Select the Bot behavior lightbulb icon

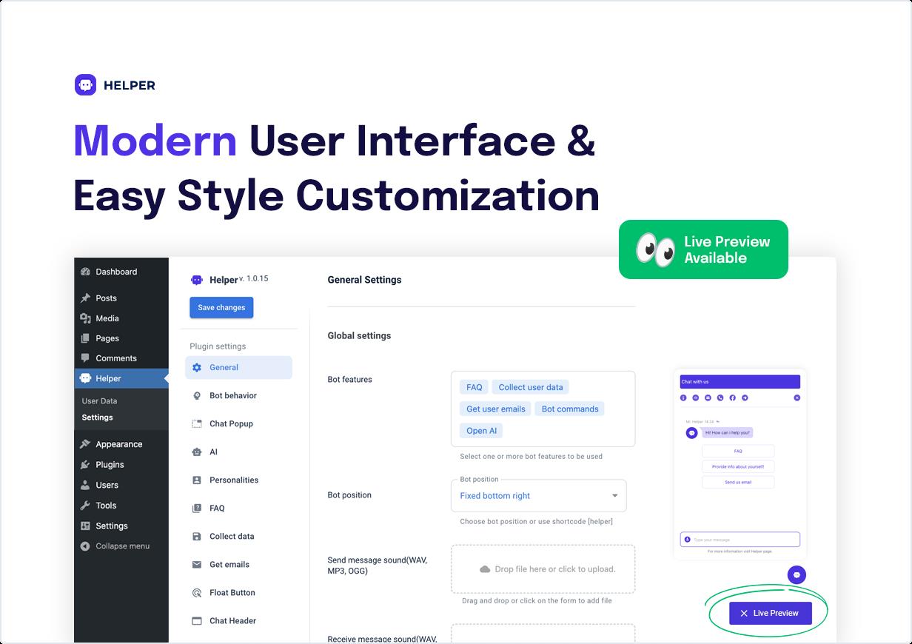(x=196, y=396)
